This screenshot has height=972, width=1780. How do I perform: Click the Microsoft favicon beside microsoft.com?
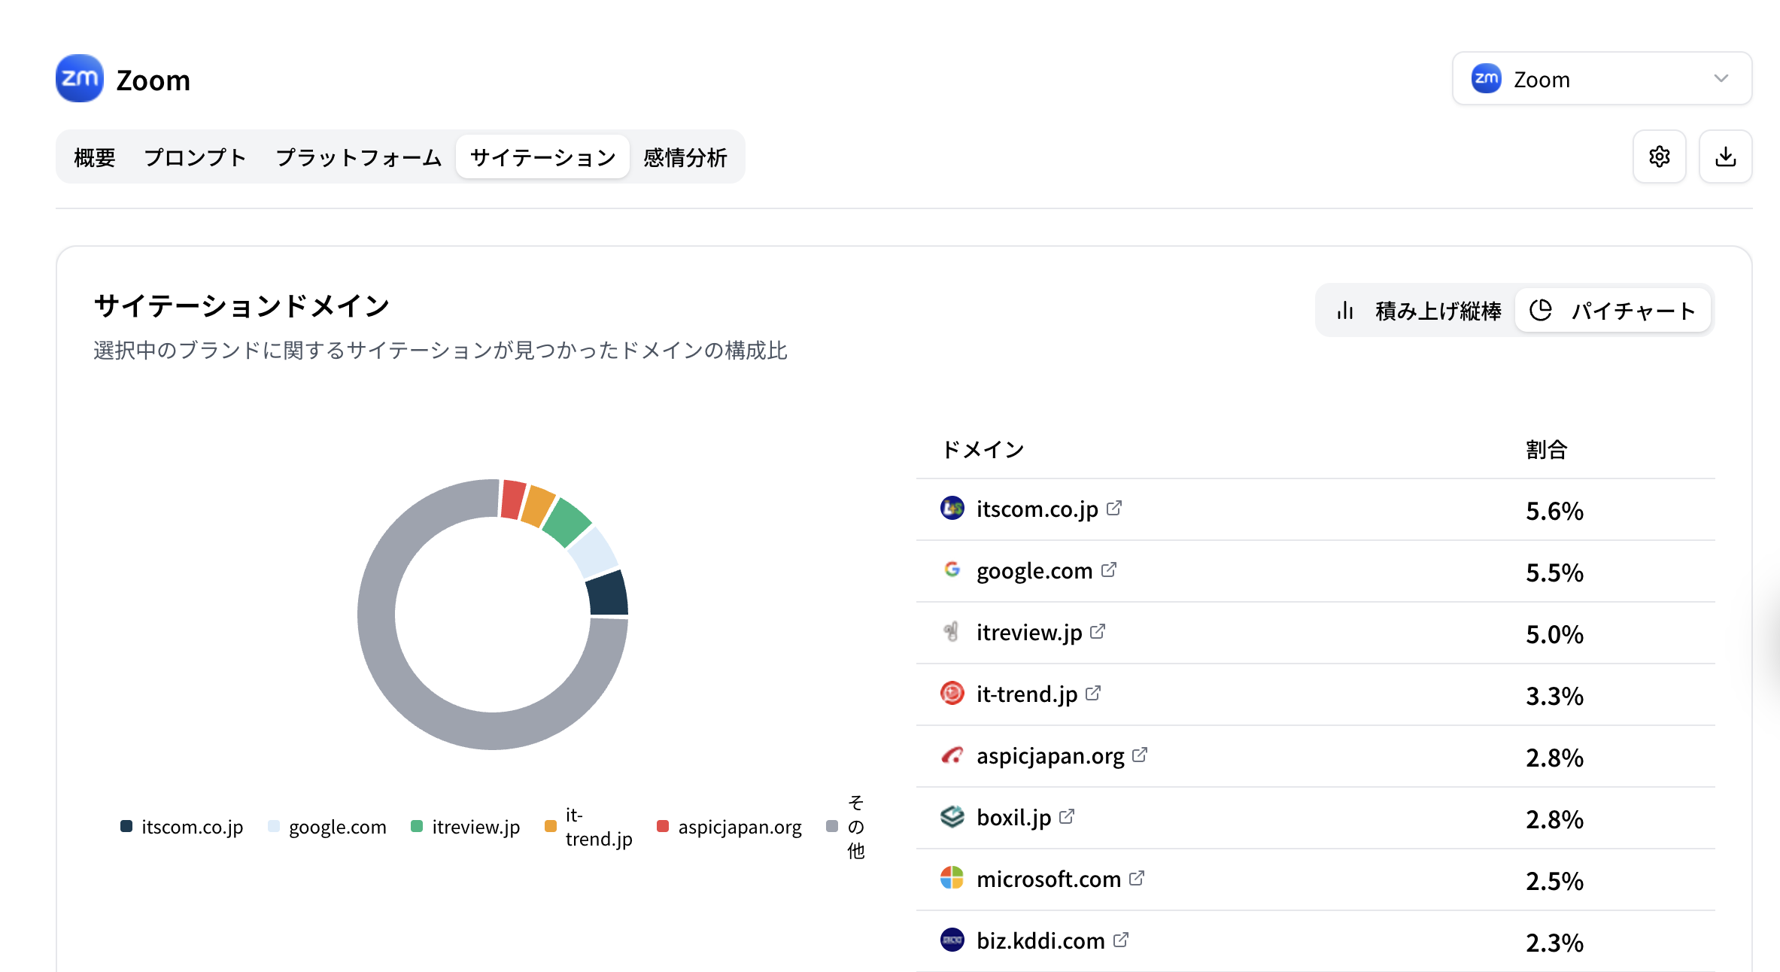click(952, 878)
